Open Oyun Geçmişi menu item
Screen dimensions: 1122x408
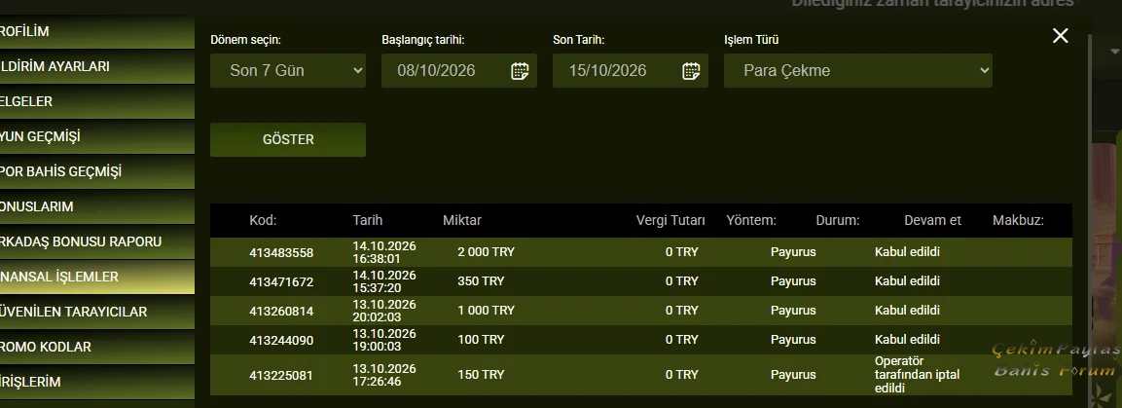tap(96, 136)
